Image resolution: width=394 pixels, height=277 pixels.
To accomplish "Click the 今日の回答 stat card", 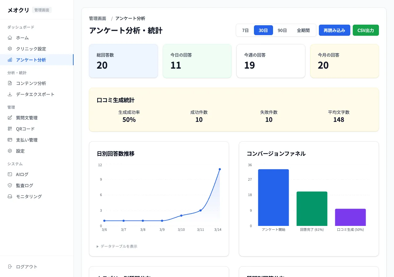I will coord(197,61).
